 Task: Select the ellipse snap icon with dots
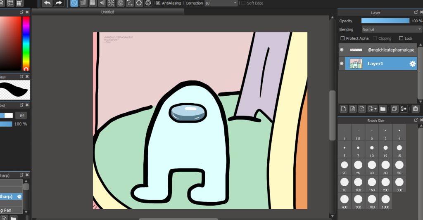point(139,3)
